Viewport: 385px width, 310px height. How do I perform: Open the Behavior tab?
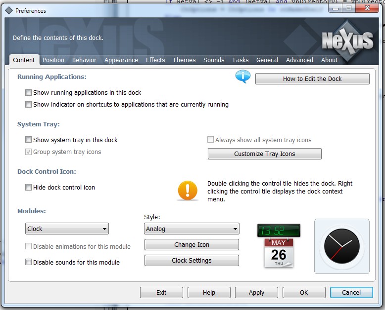coord(84,60)
